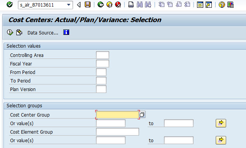Screen dimensions: 246x148
Task: Open multiple selection for cost element values
Action: (221, 140)
